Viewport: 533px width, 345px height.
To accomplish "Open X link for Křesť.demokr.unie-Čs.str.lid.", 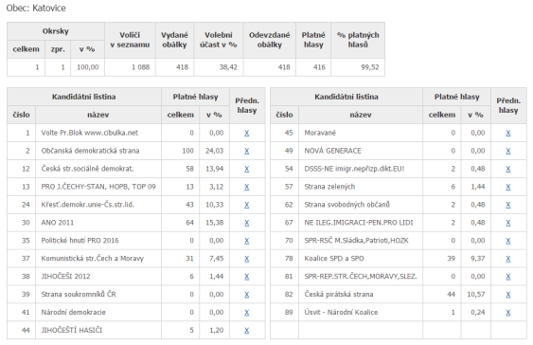I will 247,205.
